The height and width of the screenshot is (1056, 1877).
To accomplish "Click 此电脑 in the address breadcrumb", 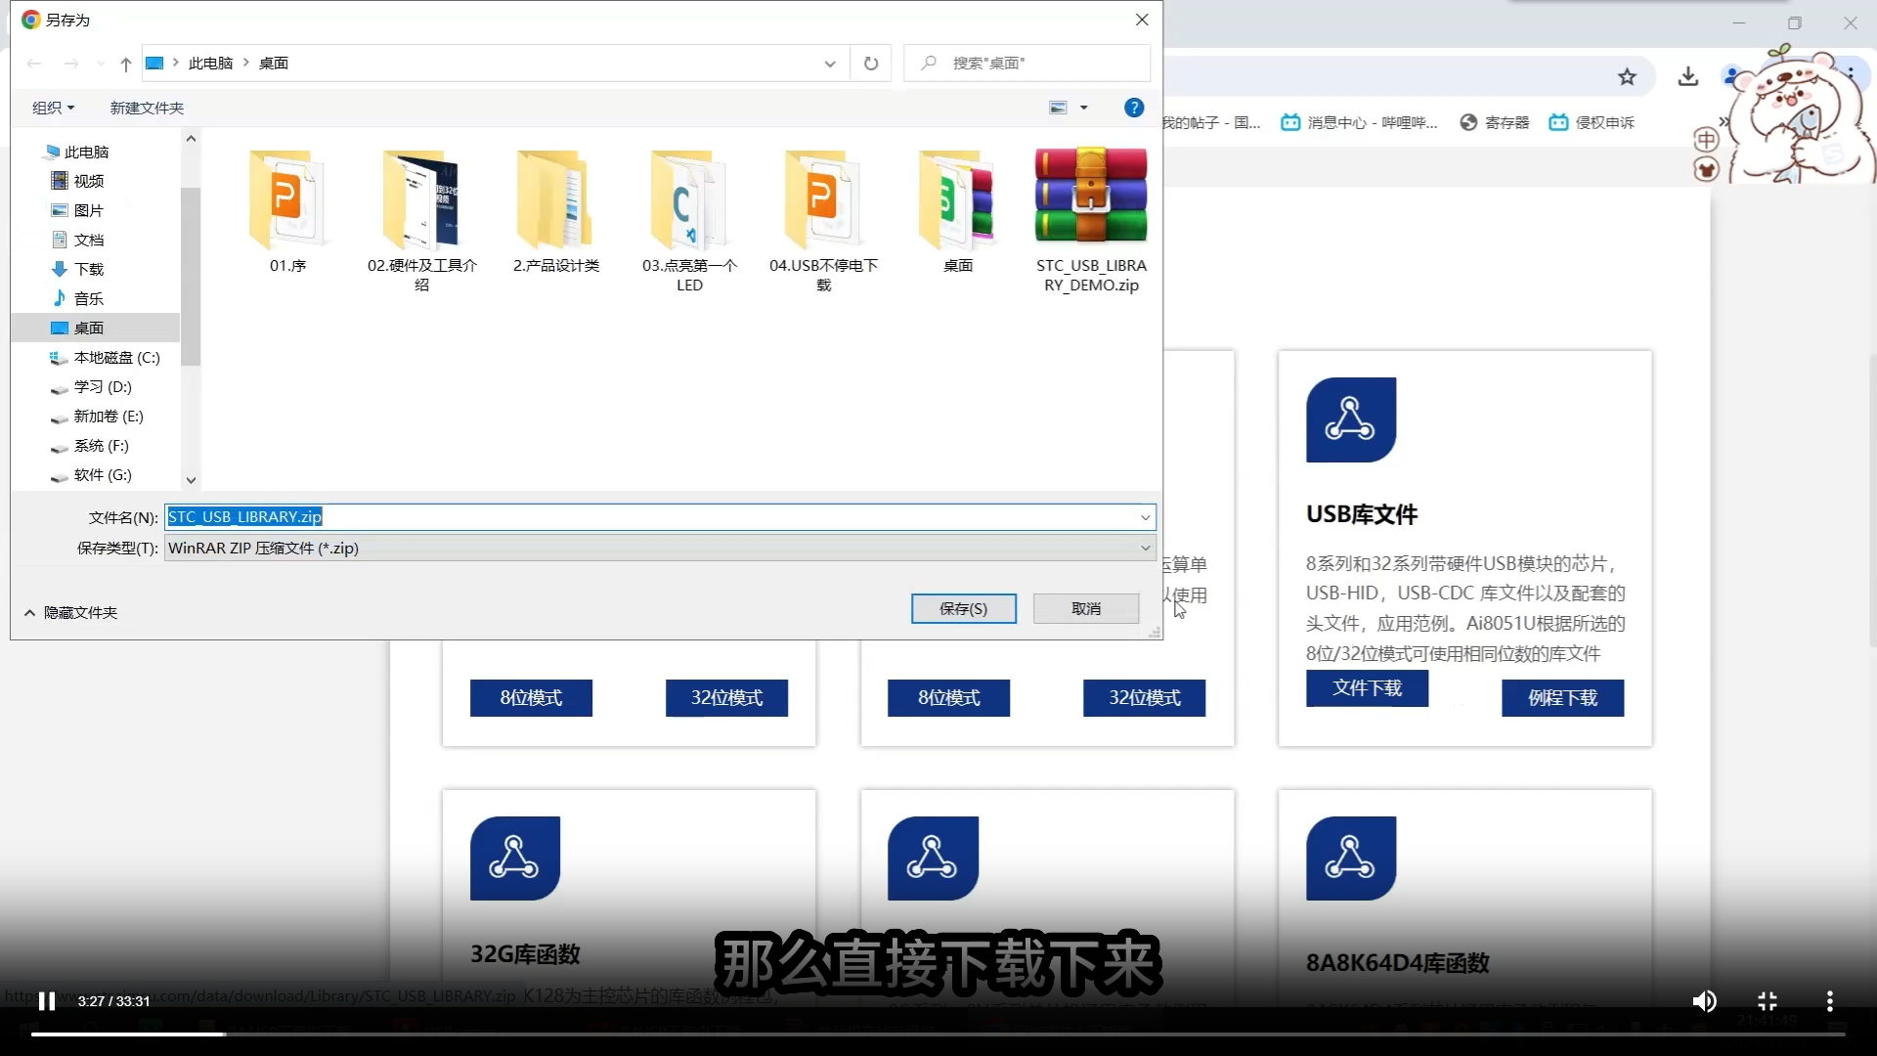I will [210, 64].
